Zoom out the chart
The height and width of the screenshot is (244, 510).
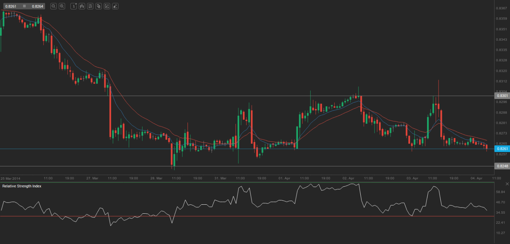click(53, 6)
